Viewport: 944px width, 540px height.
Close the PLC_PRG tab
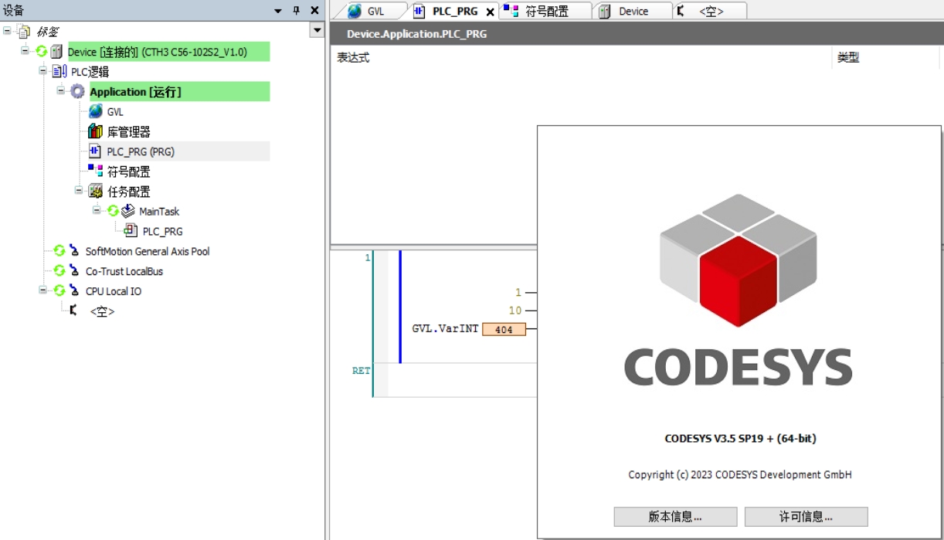490,12
